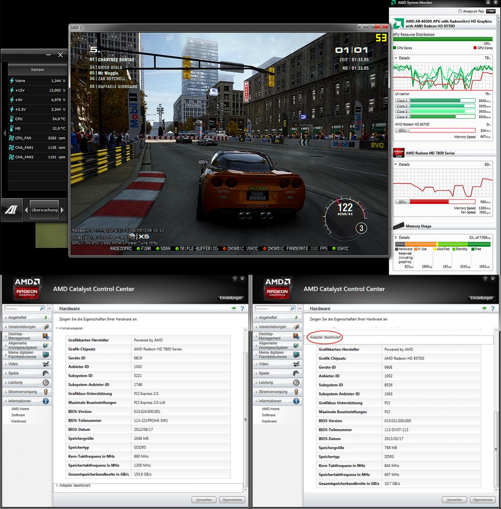Screen dimensions: 501x509
Task: Click the Spiele gamepad icon in the HD 7800 Catalyst window
Action: coord(46,373)
